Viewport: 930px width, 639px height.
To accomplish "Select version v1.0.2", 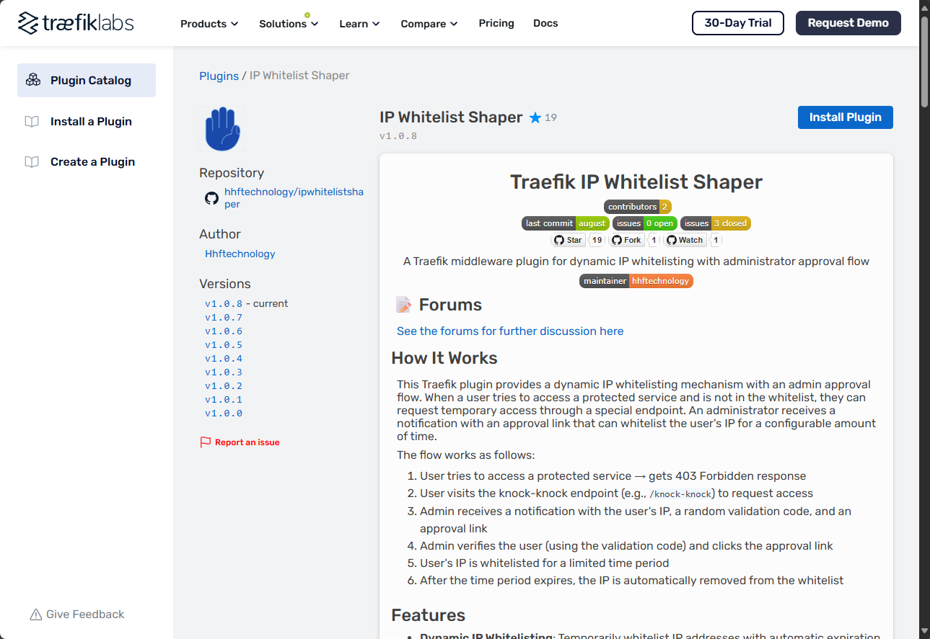I will [x=224, y=386].
